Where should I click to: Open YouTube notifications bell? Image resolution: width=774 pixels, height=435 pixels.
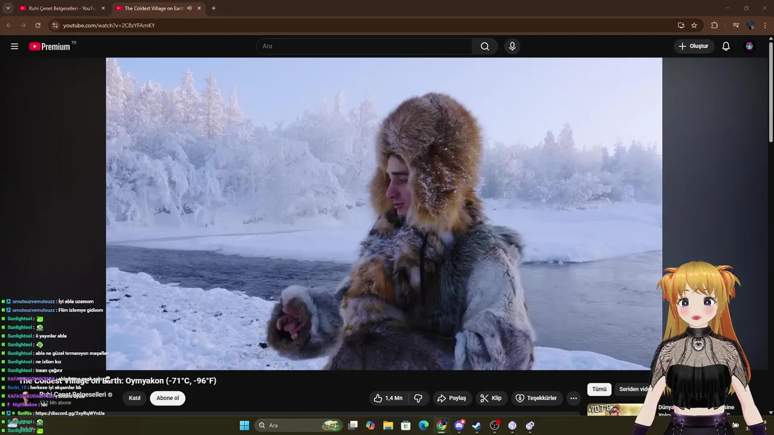pos(726,47)
